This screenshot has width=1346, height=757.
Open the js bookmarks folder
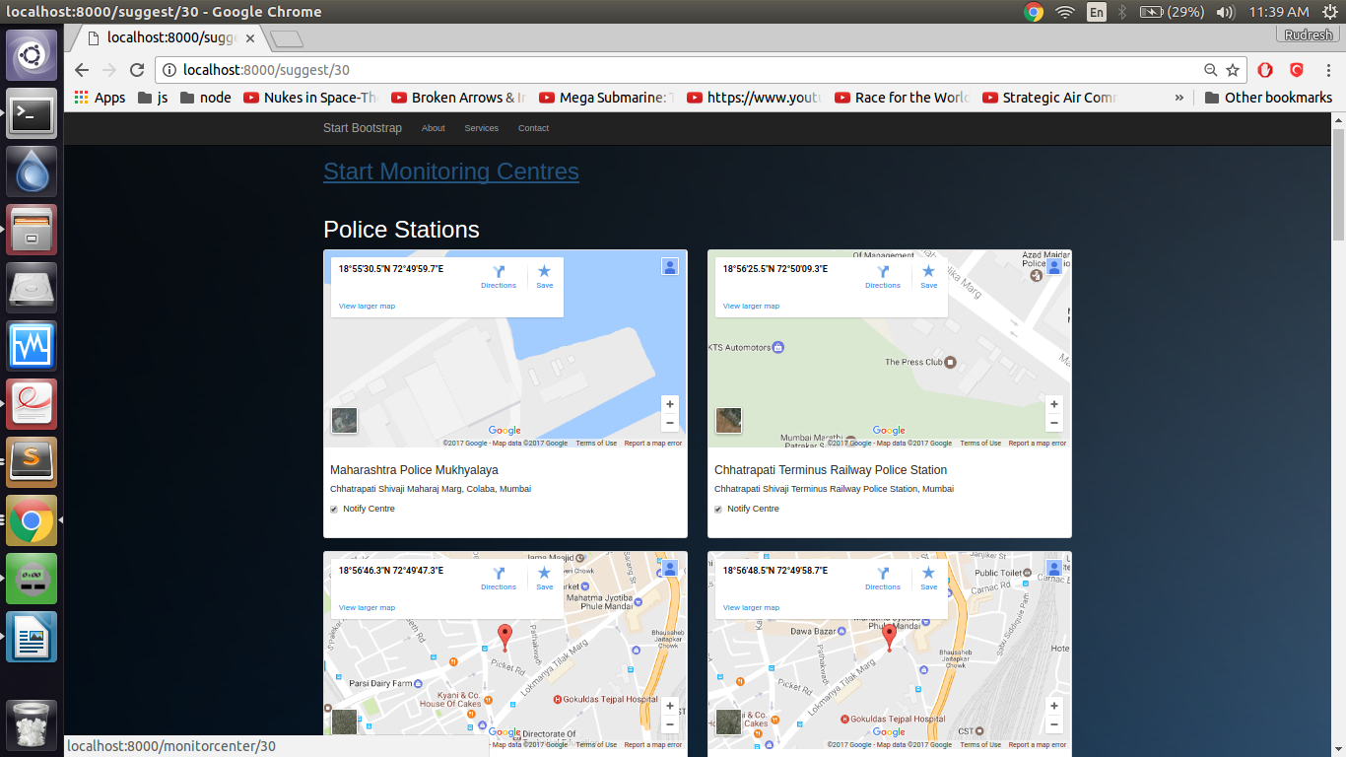(153, 98)
